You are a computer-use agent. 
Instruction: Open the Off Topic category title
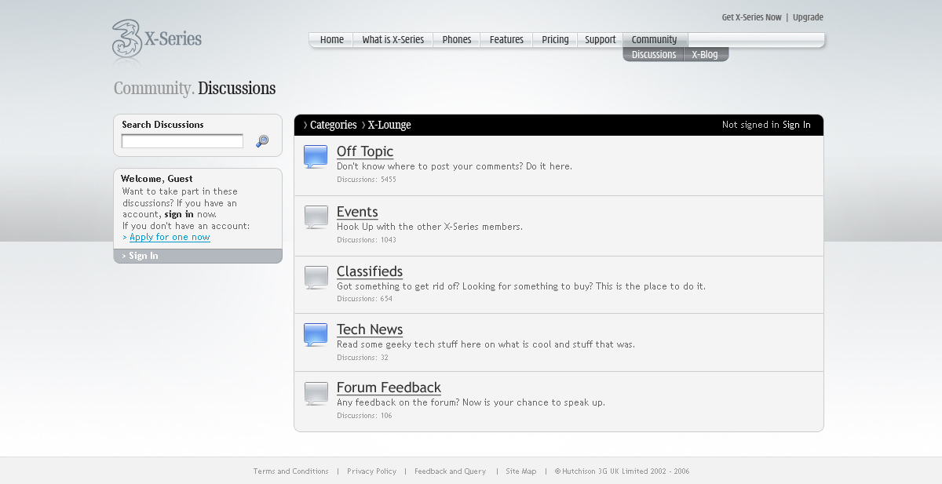pyautogui.click(x=365, y=151)
